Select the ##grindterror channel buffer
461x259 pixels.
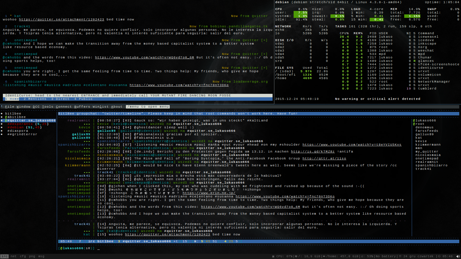(22, 134)
